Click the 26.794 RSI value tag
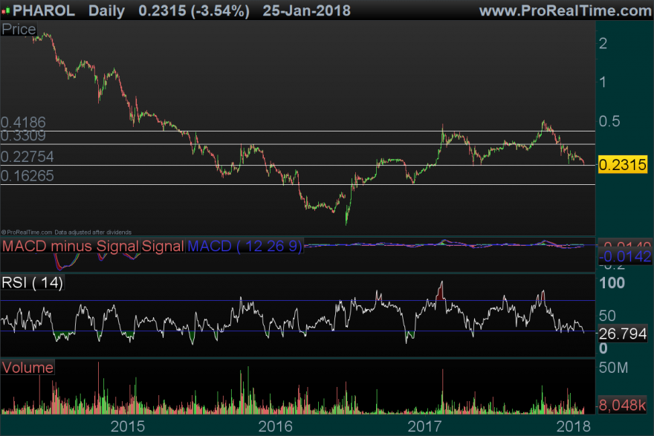The image size is (654, 436). click(x=623, y=334)
